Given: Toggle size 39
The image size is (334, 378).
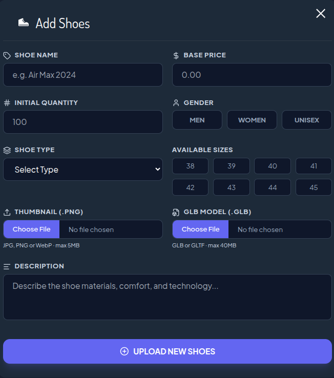Looking at the screenshot, I should (231, 166).
